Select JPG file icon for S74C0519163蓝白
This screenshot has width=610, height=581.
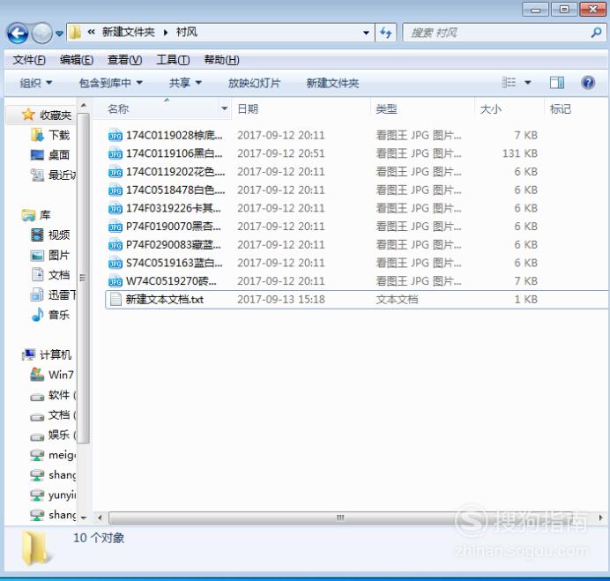[115, 263]
